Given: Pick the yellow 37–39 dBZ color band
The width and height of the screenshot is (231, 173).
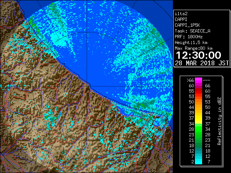Looking at the screenshot, I should pyautogui.click(x=199, y=118).
